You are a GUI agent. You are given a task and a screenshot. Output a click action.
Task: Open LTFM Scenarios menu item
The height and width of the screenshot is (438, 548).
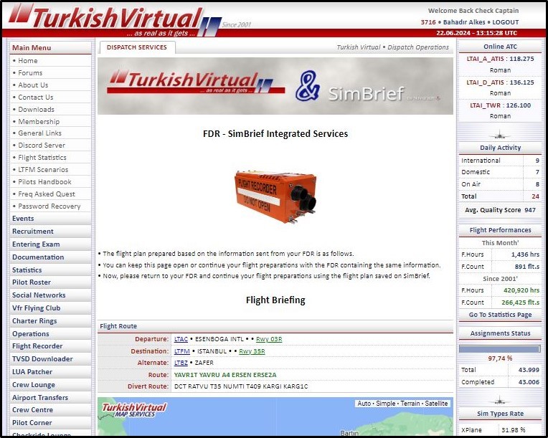pos(43,170)
